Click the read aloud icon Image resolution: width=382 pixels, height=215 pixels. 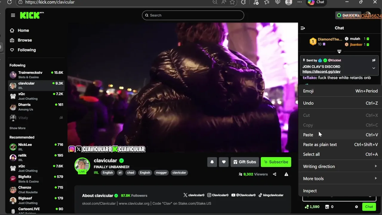pos(224,2)
